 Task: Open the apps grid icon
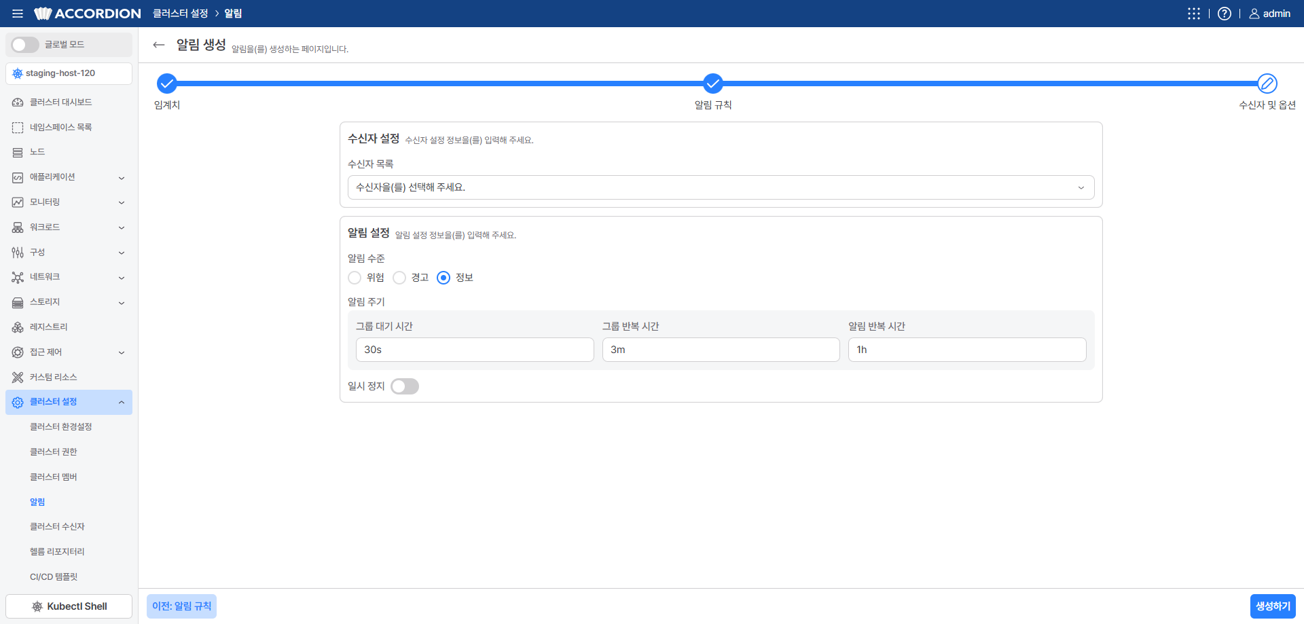tap(1193, 14)
